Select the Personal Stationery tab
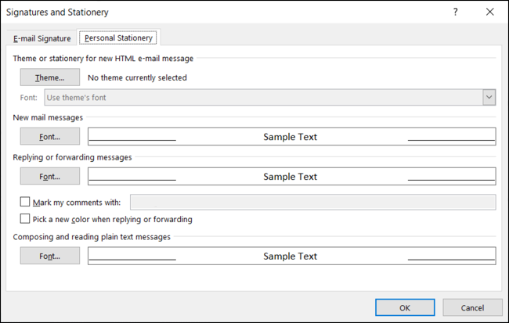 [x=118, y=38]
